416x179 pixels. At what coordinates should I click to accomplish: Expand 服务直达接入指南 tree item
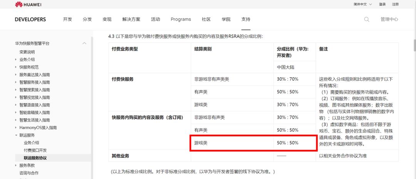coord(16,75)
